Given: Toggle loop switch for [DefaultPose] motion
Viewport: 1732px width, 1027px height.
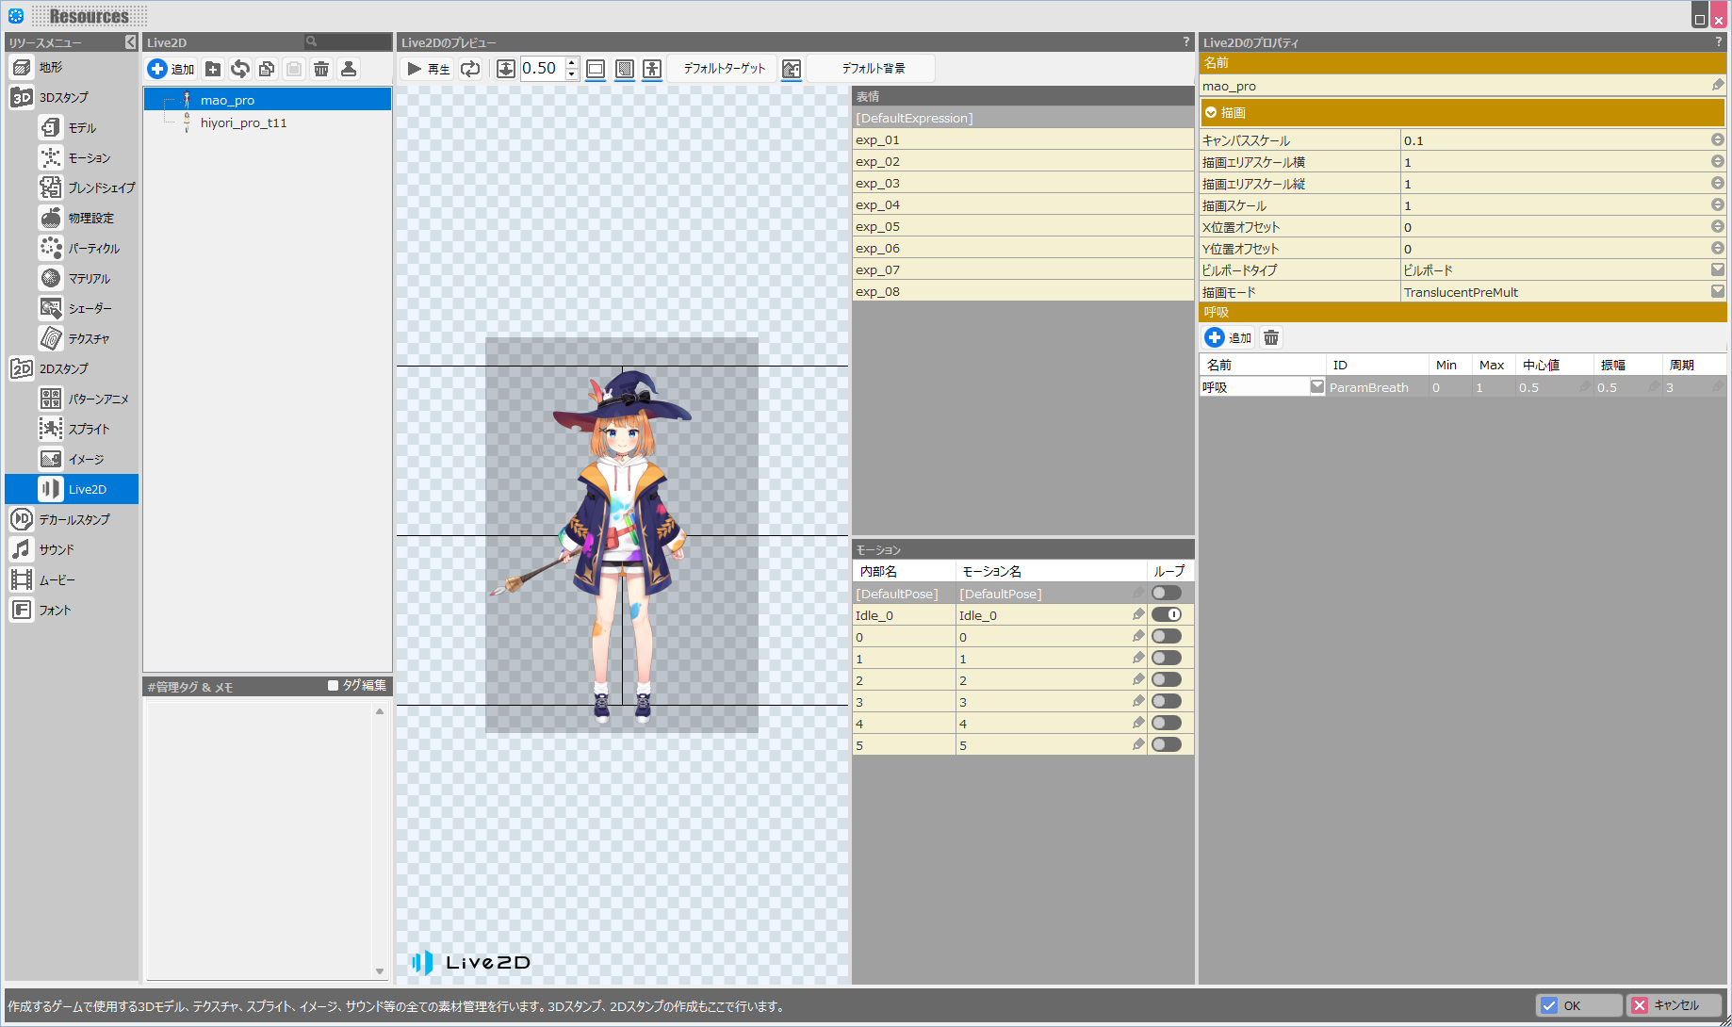Looking at the screenshot, I should pyautogui.click(x=1167, y=594).
